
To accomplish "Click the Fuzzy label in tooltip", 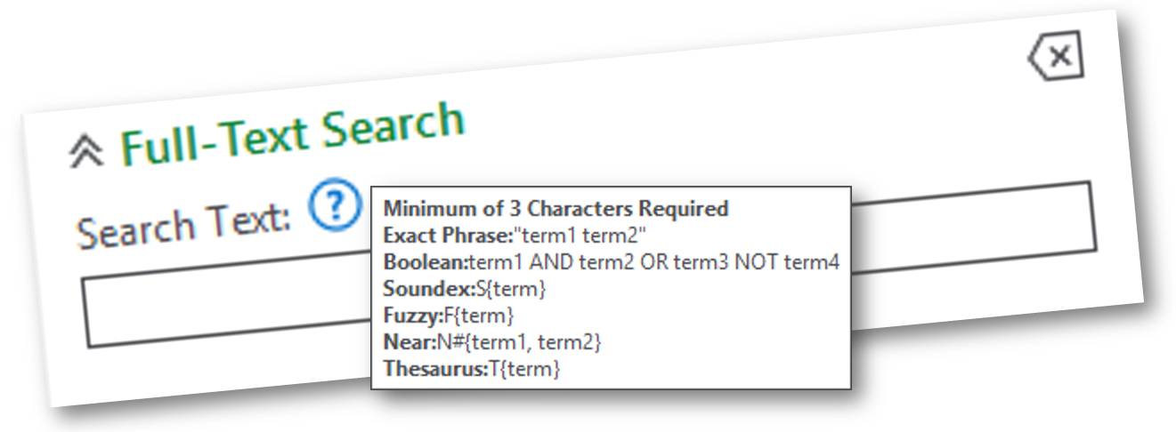I will (411, 316).
